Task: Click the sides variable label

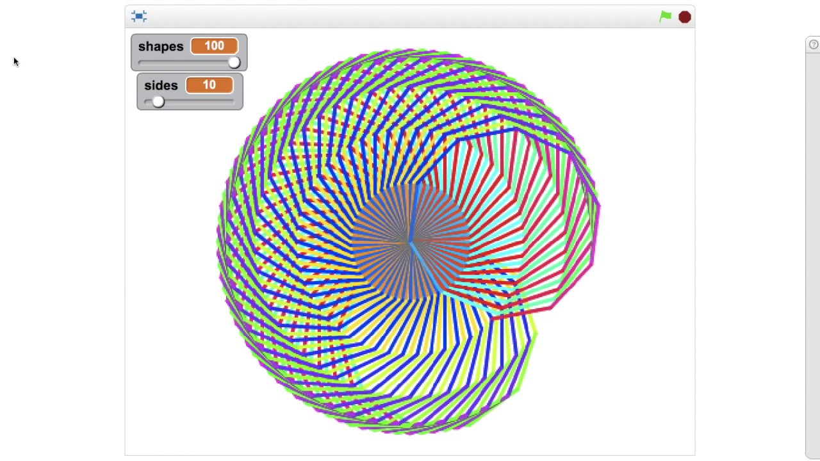Action: [x=161, y=86]
